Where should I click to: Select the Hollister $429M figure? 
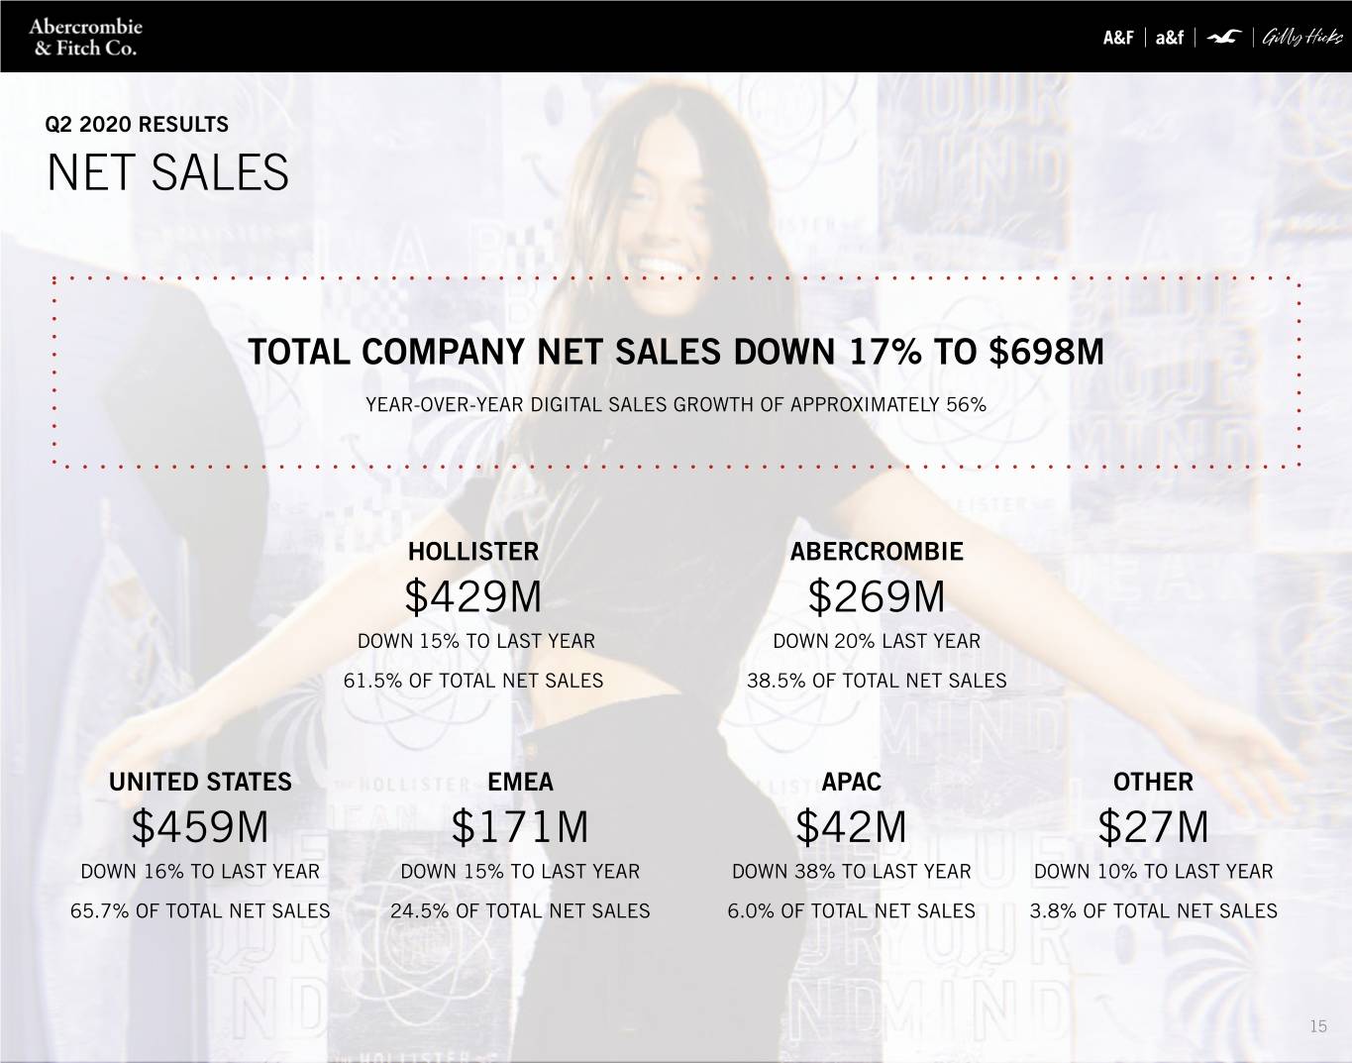click(x=473, y=597)
